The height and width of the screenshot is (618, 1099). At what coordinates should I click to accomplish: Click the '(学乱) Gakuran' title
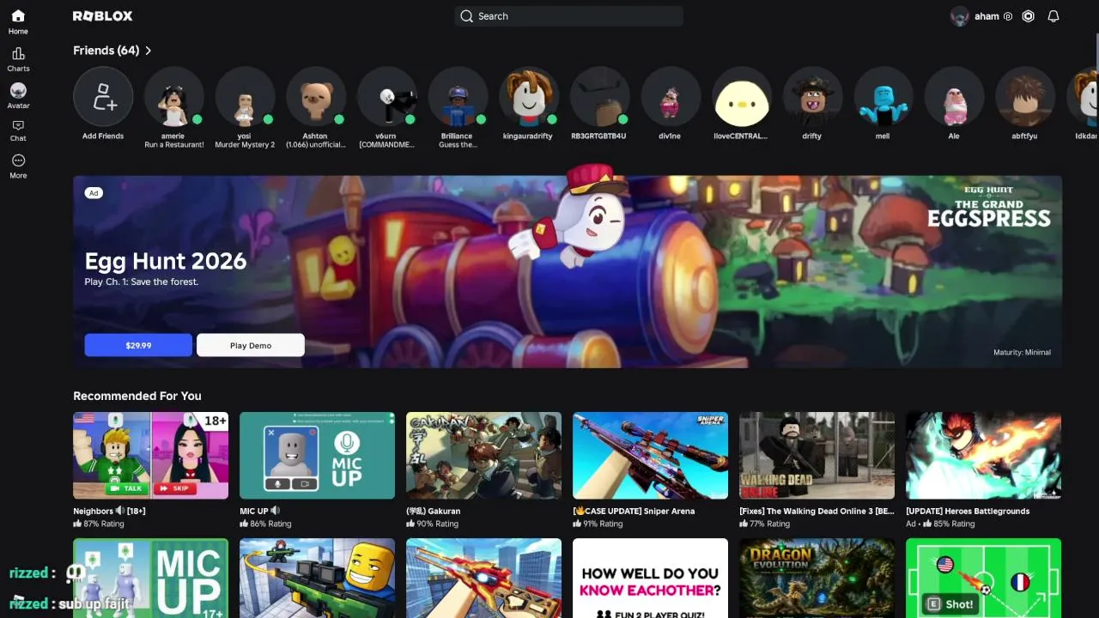click(x=434, y=511)
